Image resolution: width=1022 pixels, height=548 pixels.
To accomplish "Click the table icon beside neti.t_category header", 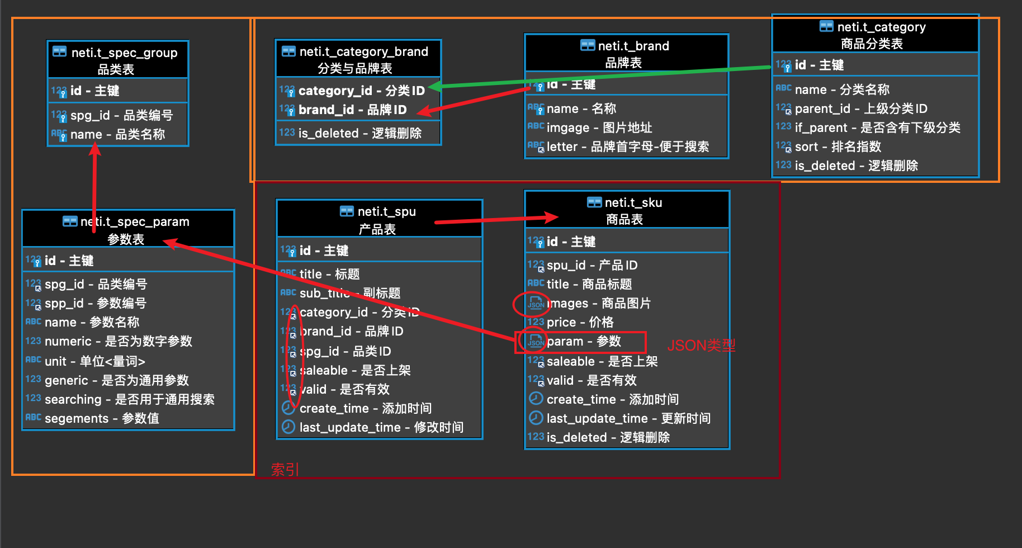I will (826, 26).
